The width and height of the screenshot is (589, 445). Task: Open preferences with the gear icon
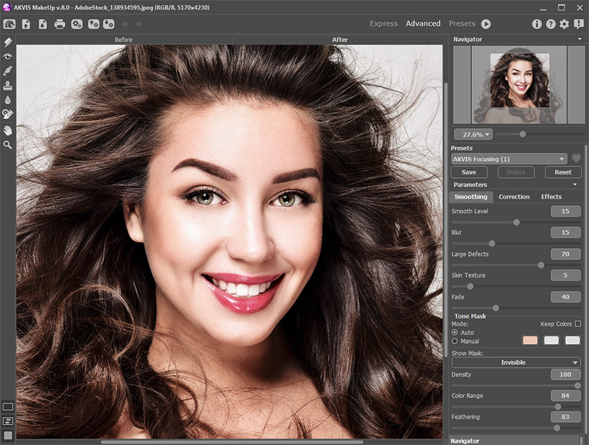564,24
